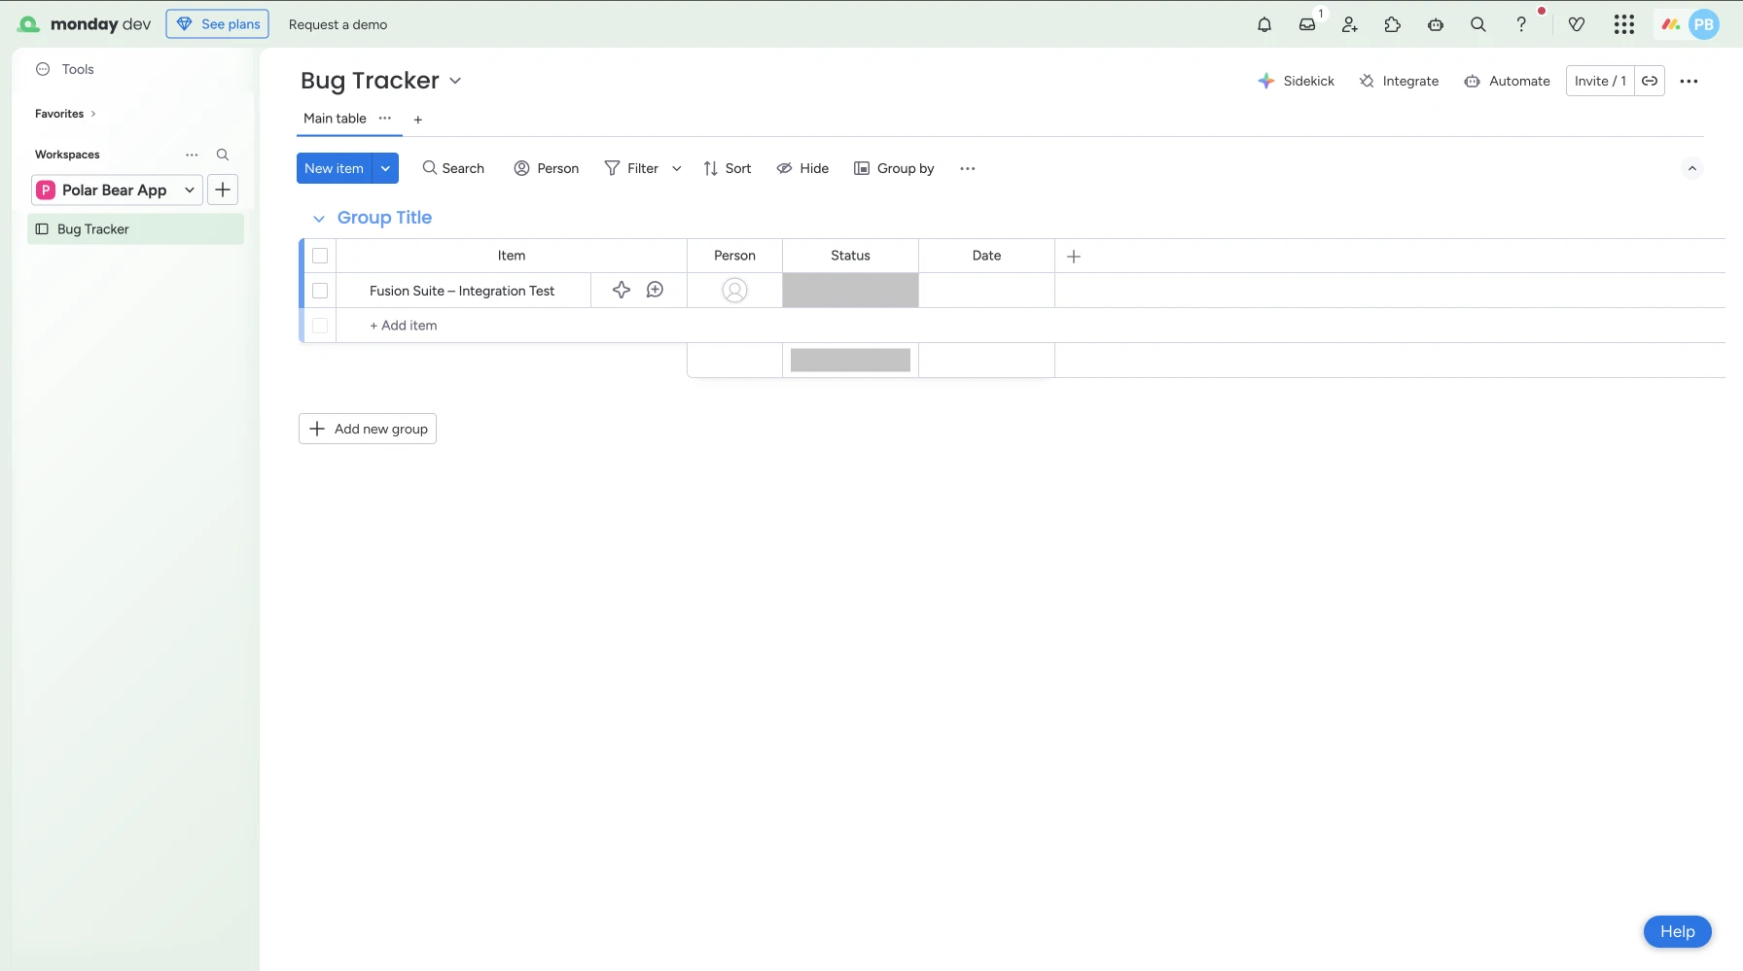The image size is (1743, 971).
Task: Open the notifications bell
Action: click(1263, 25)
